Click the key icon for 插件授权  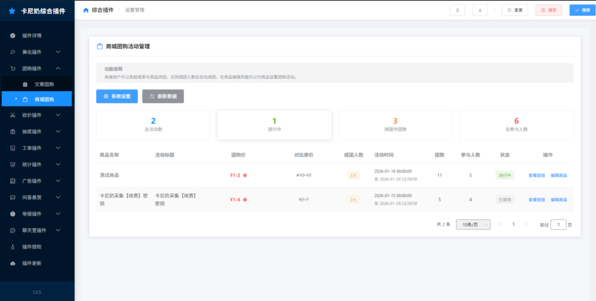pyautogui.click(x=13, y=247)
